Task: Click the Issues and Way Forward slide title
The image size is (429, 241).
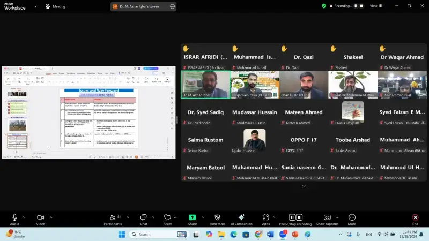Action: click(99, 91)
